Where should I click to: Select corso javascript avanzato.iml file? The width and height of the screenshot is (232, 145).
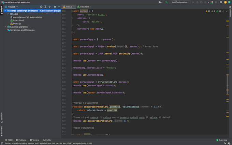(x=26, y=17)
